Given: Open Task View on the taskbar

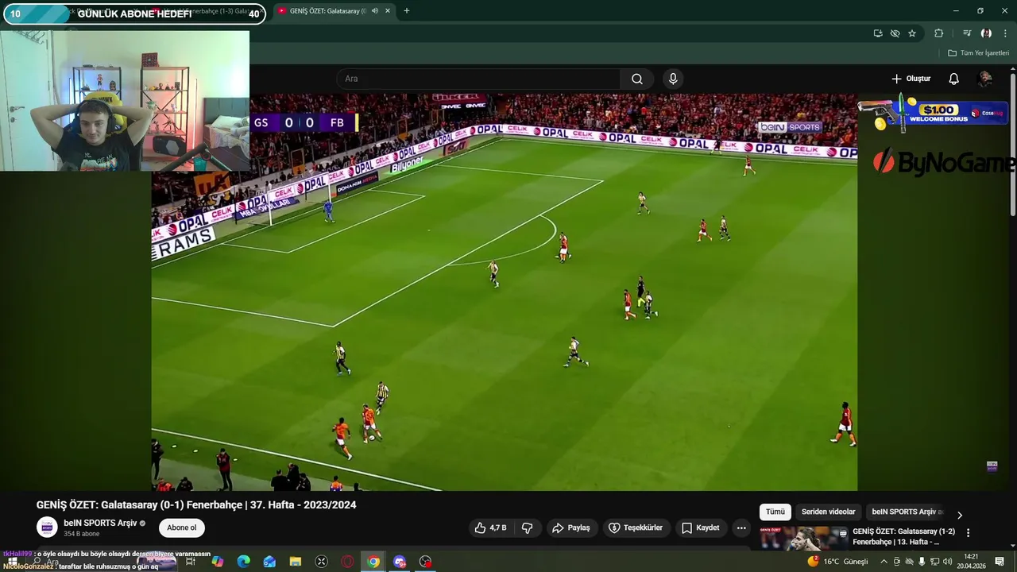Looking at the screenshot, I should [191, 562].
